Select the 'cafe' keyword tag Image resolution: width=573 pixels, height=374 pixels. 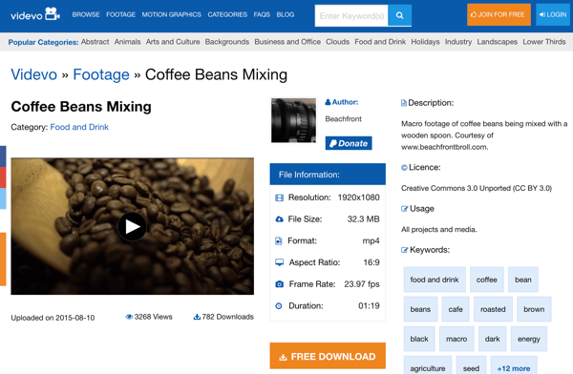click(x=456, y=309)
